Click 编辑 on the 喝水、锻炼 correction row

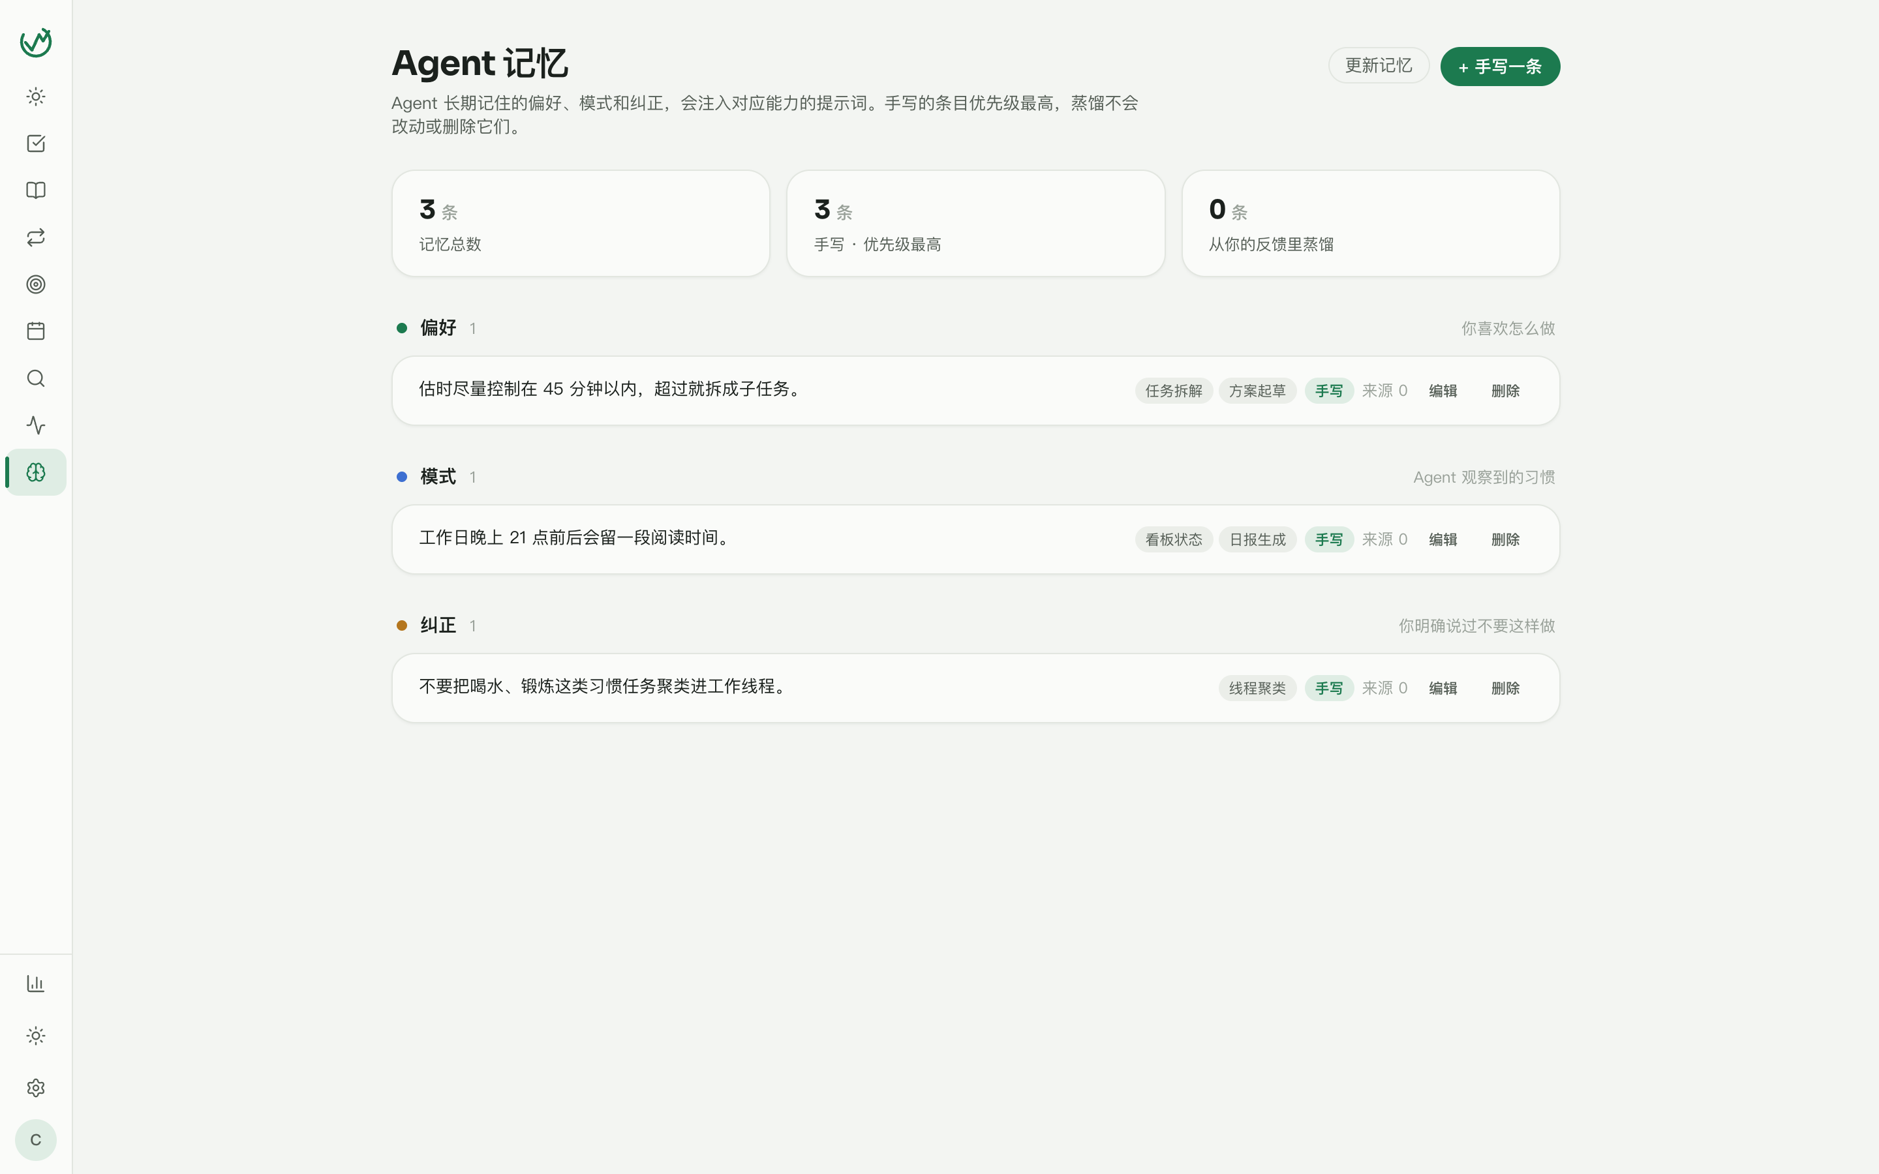pos(1443,688)
